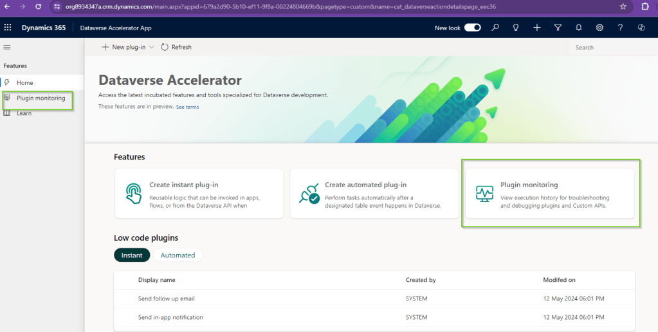658x332 pixels.
Task: Open the settings gear in header
Action: click(x=599, y=28)
